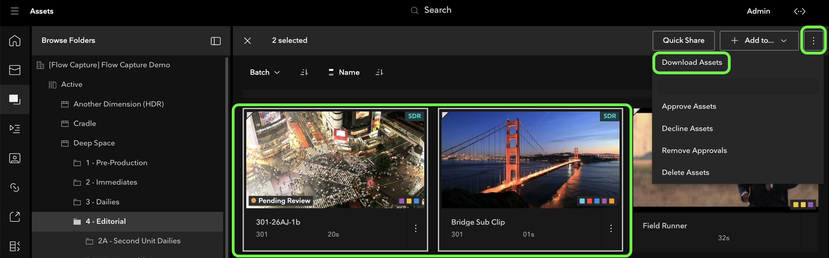Click the search magnifier icon

pos(414,11)
